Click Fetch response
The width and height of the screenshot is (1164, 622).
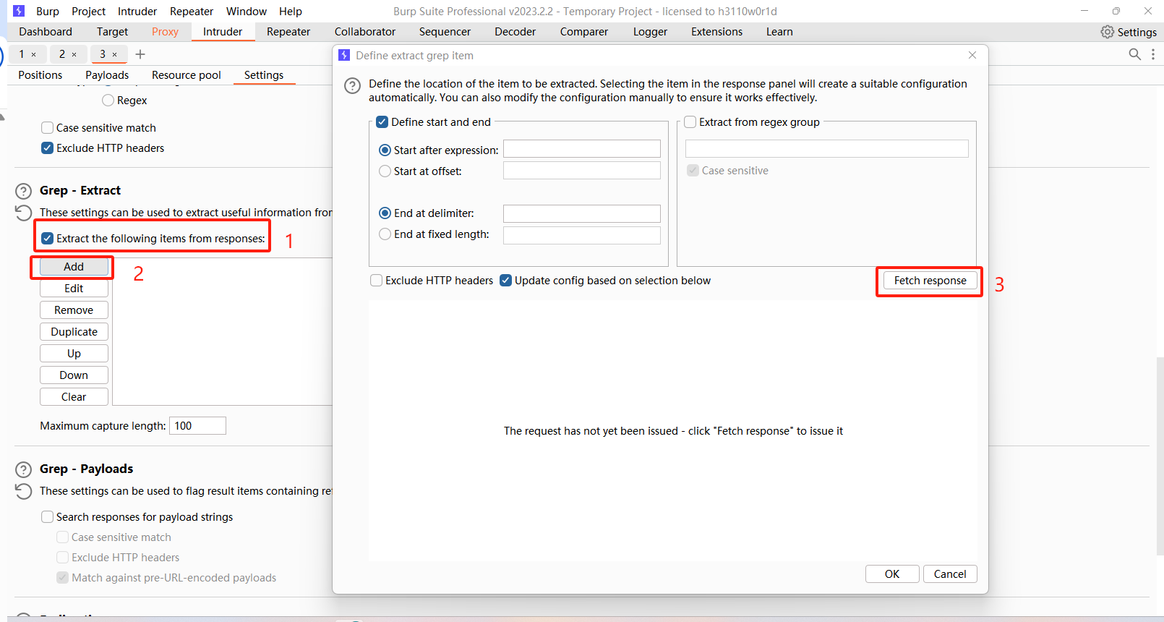[x=930, y=281]
